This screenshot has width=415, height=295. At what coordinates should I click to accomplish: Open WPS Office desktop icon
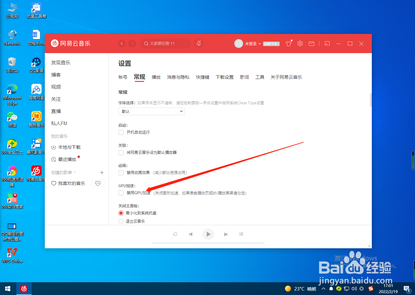(12, 255)
